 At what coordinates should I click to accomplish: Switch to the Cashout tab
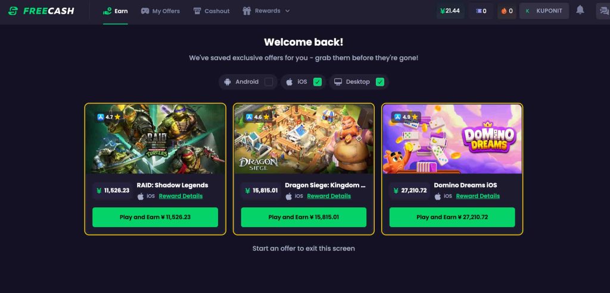tap(211, 11)
